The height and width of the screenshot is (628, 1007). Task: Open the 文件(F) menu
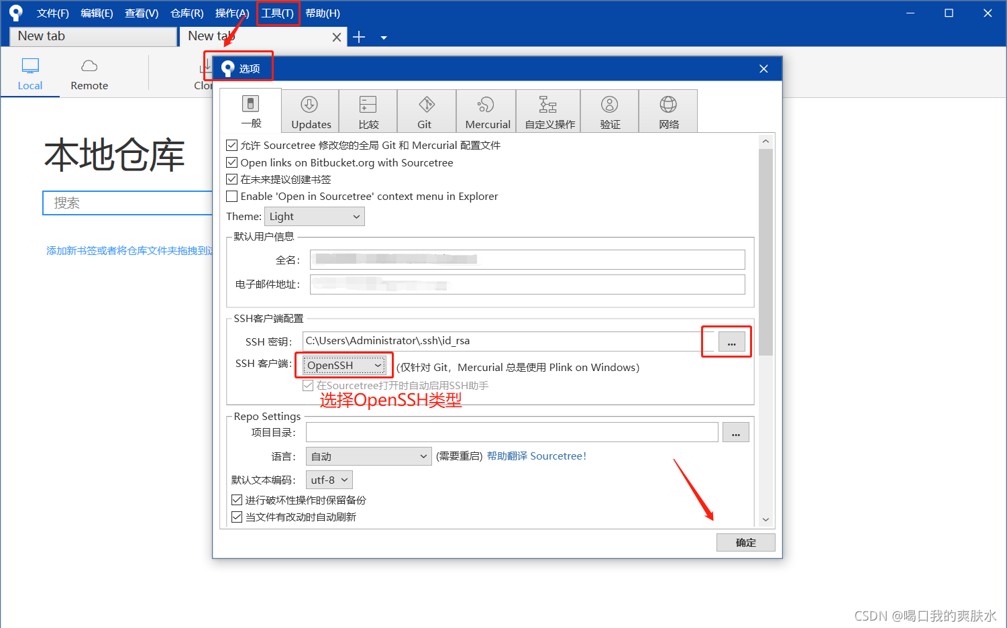(x=53, y=13)
